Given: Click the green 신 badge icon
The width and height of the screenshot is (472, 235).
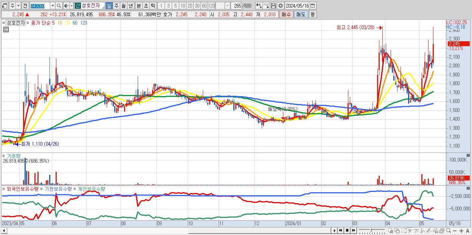Looking at the screenshot, I should click(78, 6).
